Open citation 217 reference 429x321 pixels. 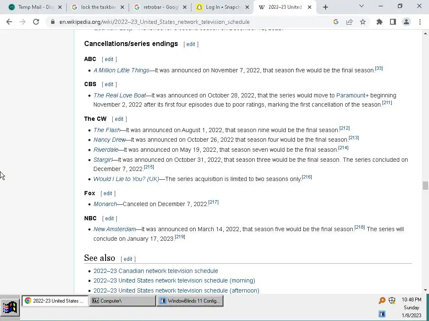click(213, 202)
